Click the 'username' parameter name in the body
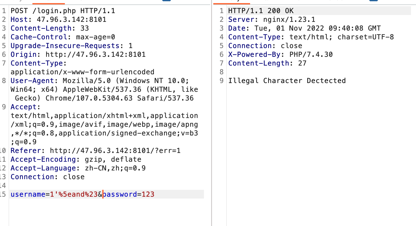Viewport: 416px width, 226px height. pyautogui.click(x=28, y=194)
